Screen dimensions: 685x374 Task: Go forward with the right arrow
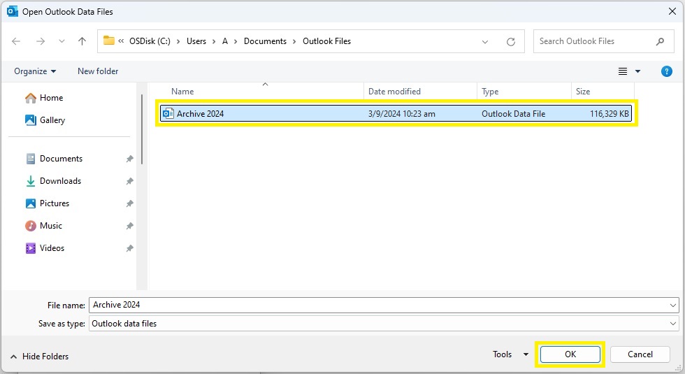(x=41, y=41)
